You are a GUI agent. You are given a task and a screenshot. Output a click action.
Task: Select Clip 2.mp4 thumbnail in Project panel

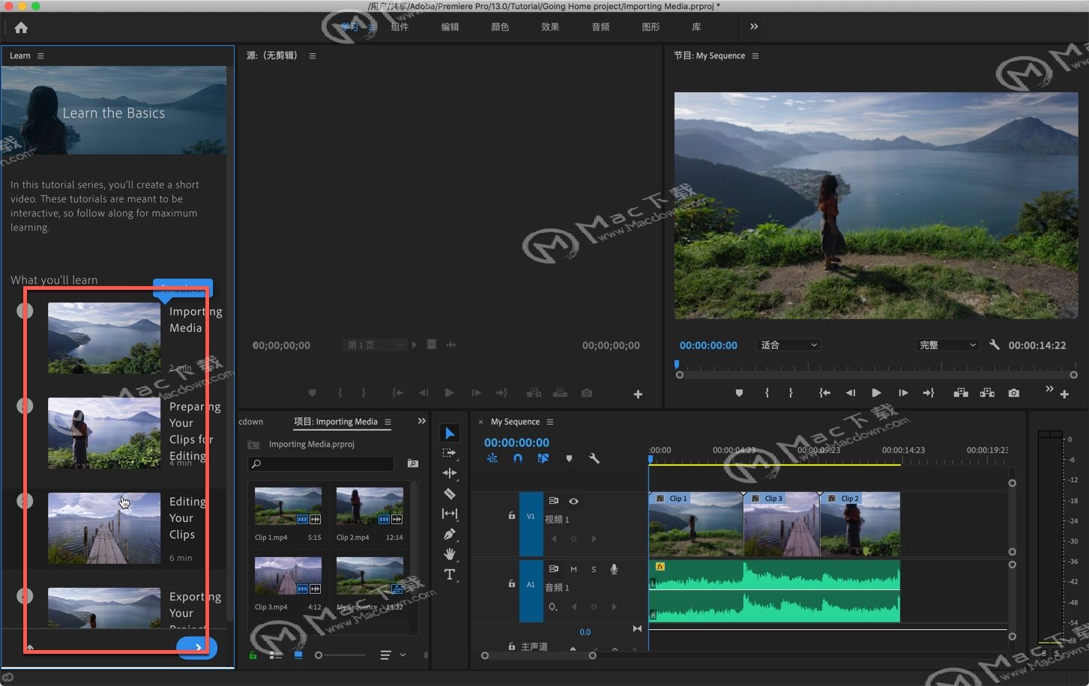click(369, 506)
